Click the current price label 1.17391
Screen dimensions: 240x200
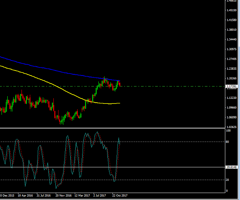click(x=232, y=87)
